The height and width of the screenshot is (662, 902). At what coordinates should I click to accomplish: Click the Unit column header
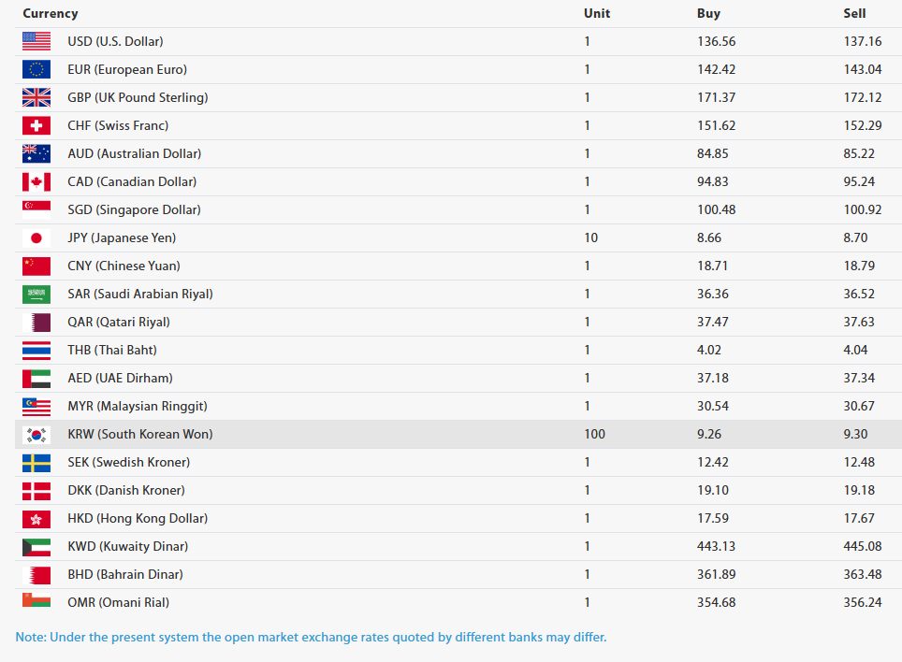click(597, 14)
